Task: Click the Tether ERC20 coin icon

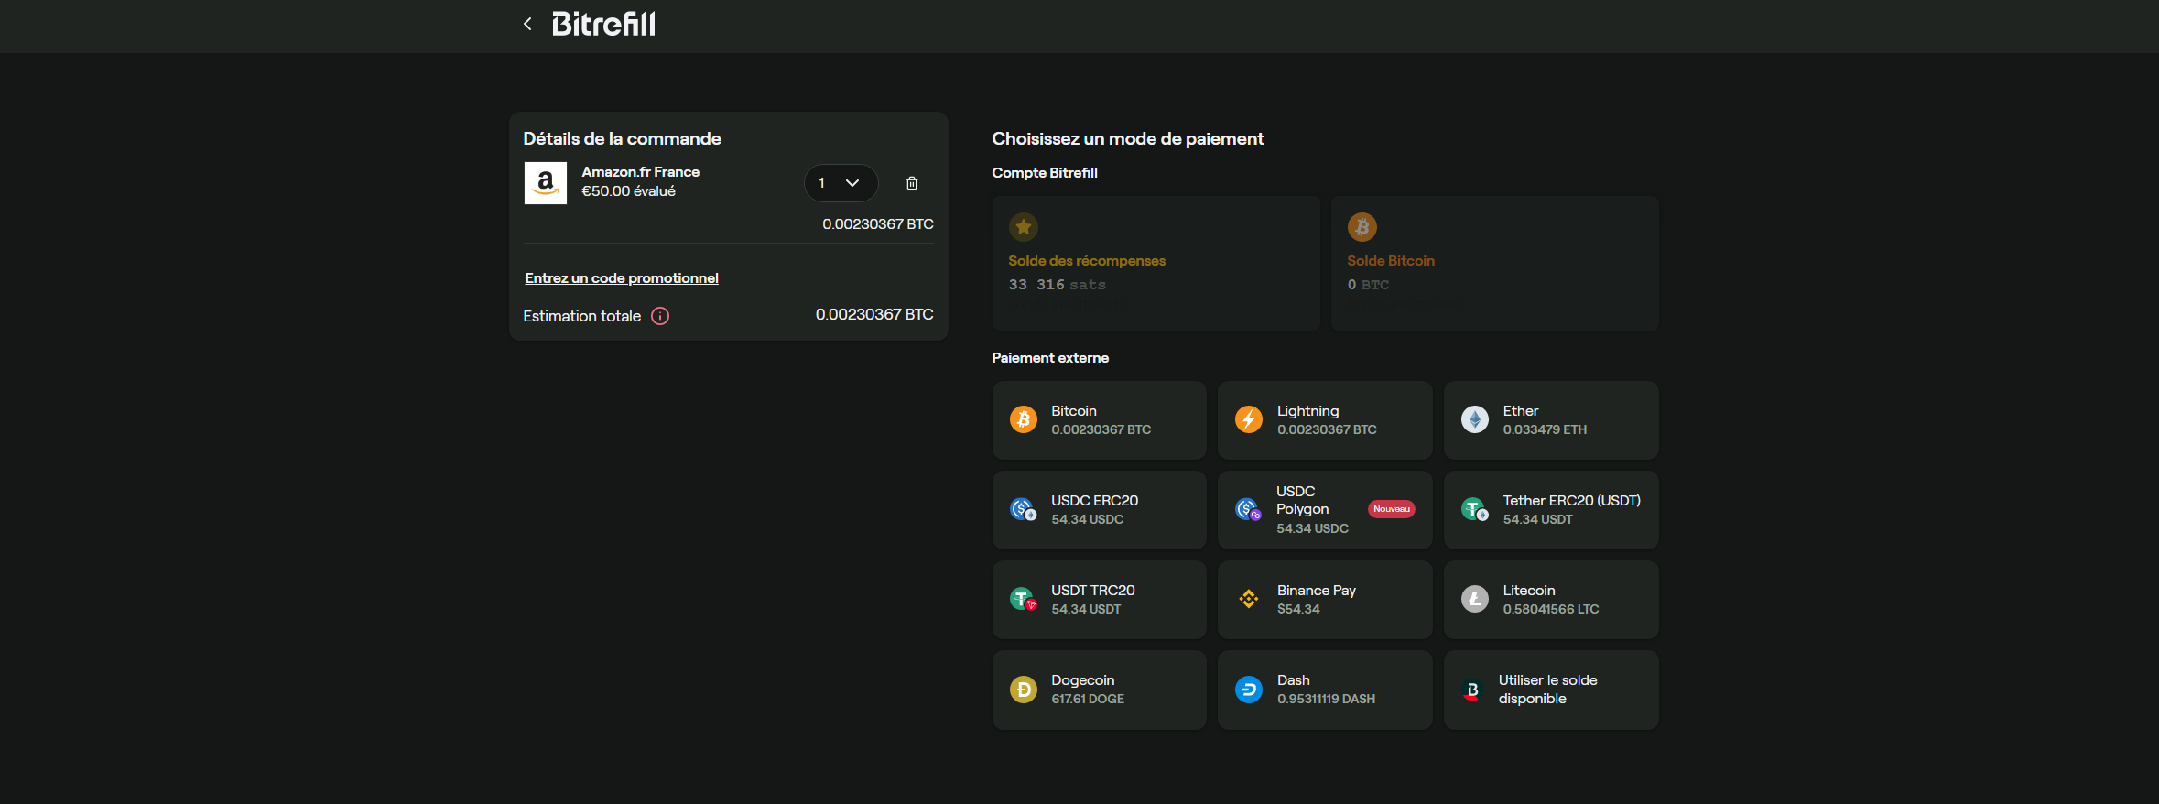Action: click(1475, 509)
